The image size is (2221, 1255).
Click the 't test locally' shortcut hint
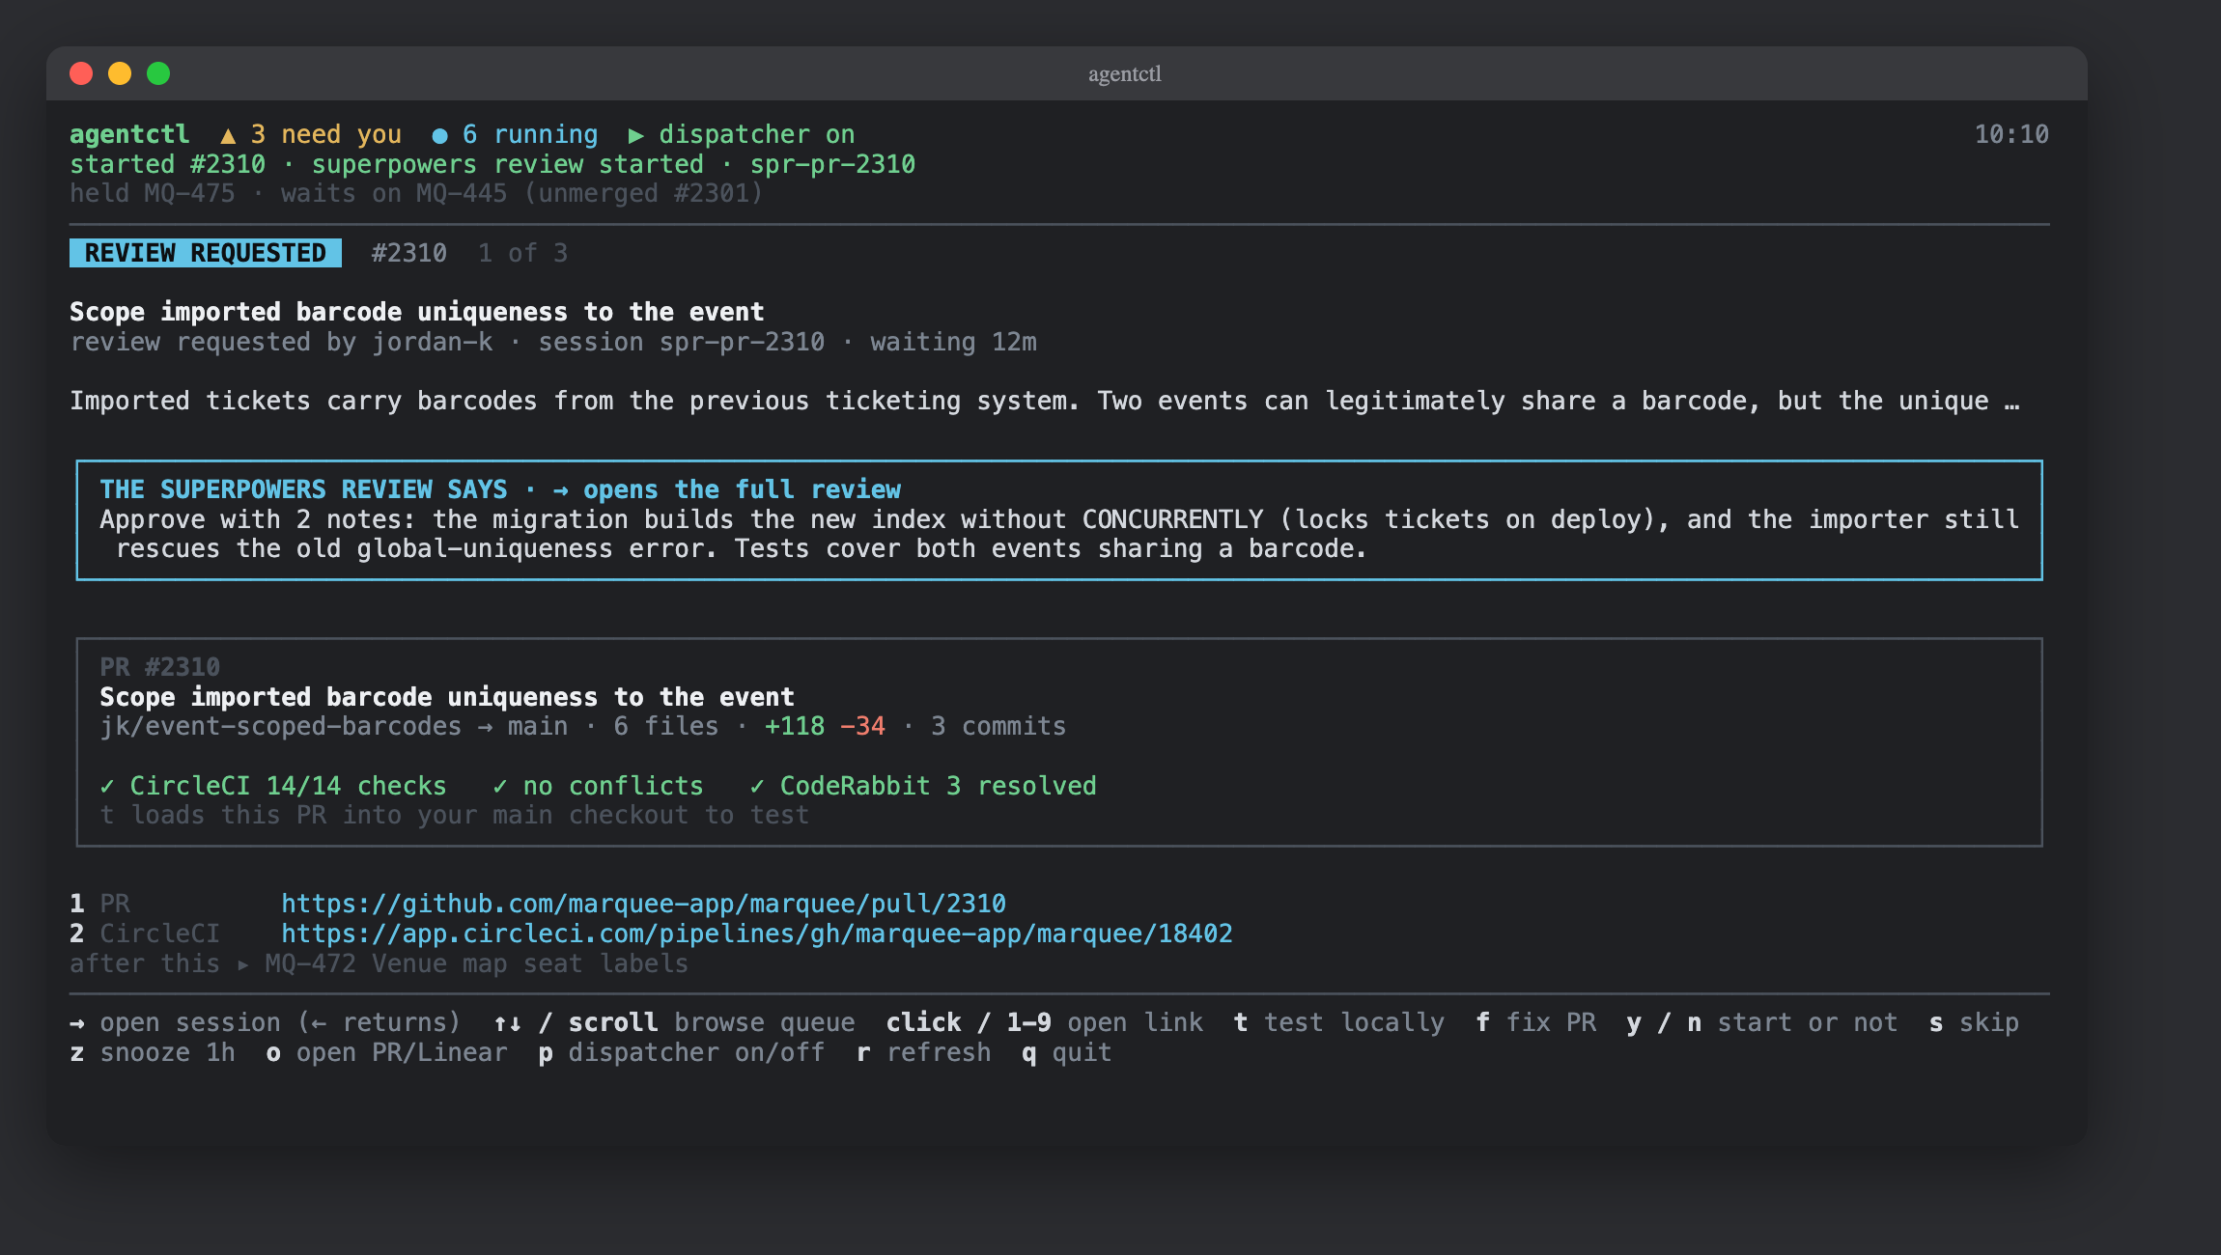[1339, 1023]
